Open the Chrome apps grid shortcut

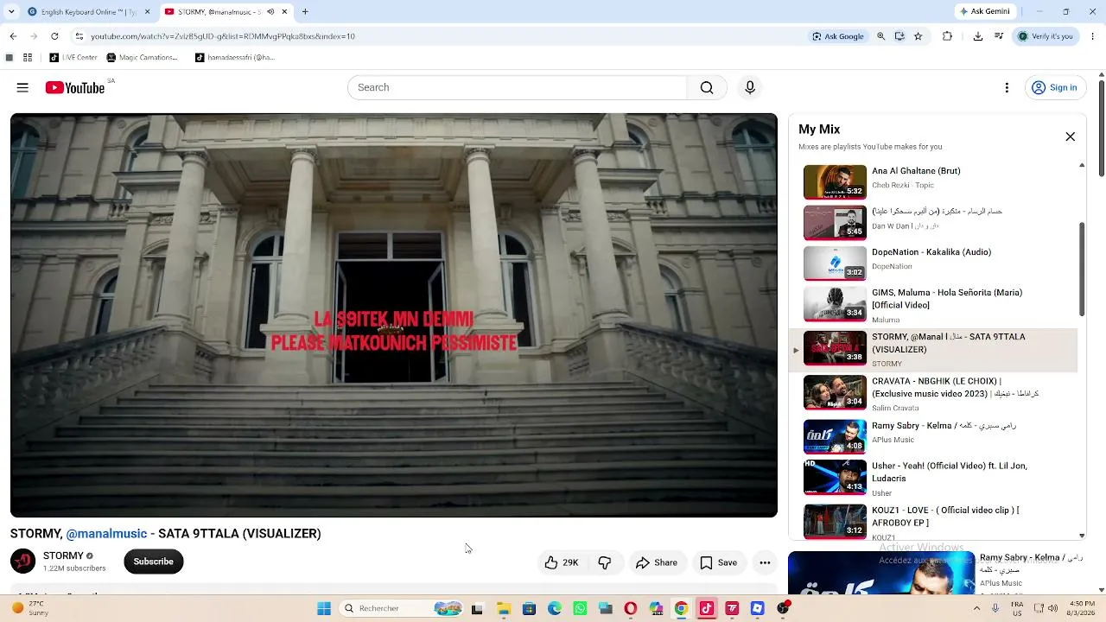[28, 58]
